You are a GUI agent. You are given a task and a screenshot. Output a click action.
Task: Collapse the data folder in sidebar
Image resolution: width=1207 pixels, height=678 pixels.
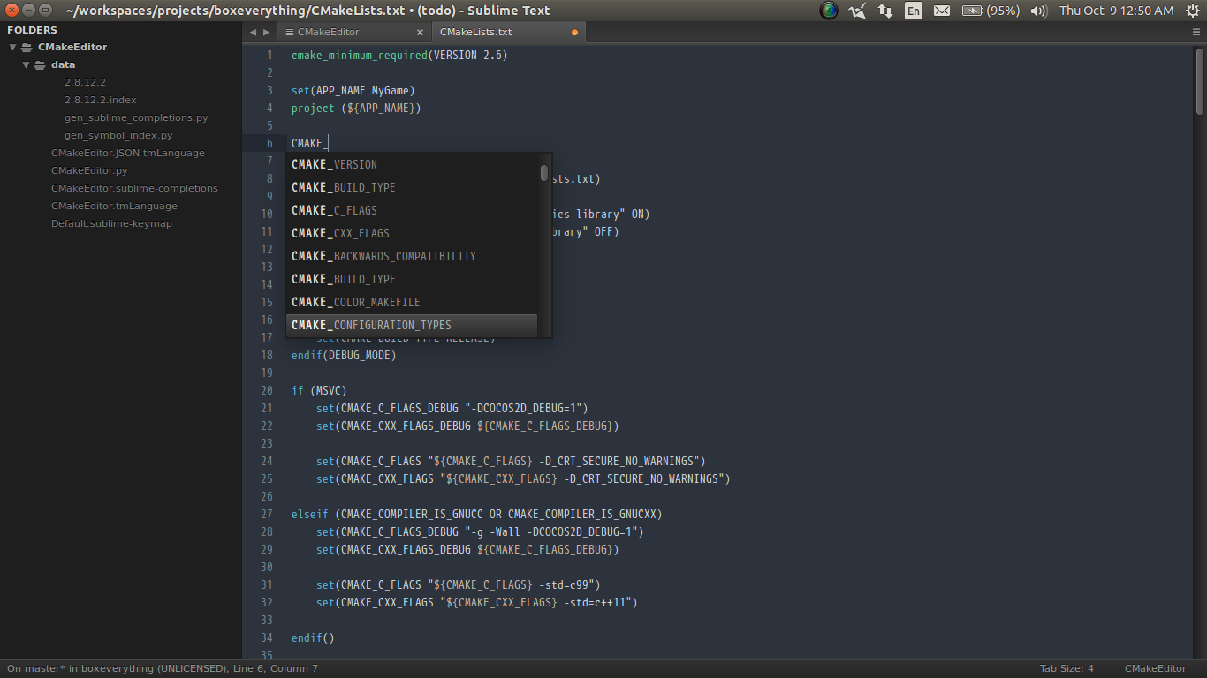point(26,64)
